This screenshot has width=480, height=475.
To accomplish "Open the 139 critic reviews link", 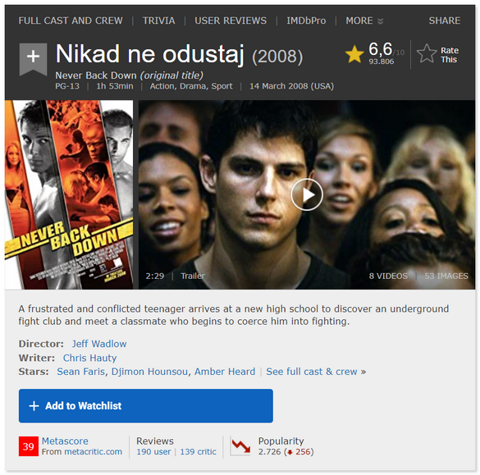I will tap(198, 452).
